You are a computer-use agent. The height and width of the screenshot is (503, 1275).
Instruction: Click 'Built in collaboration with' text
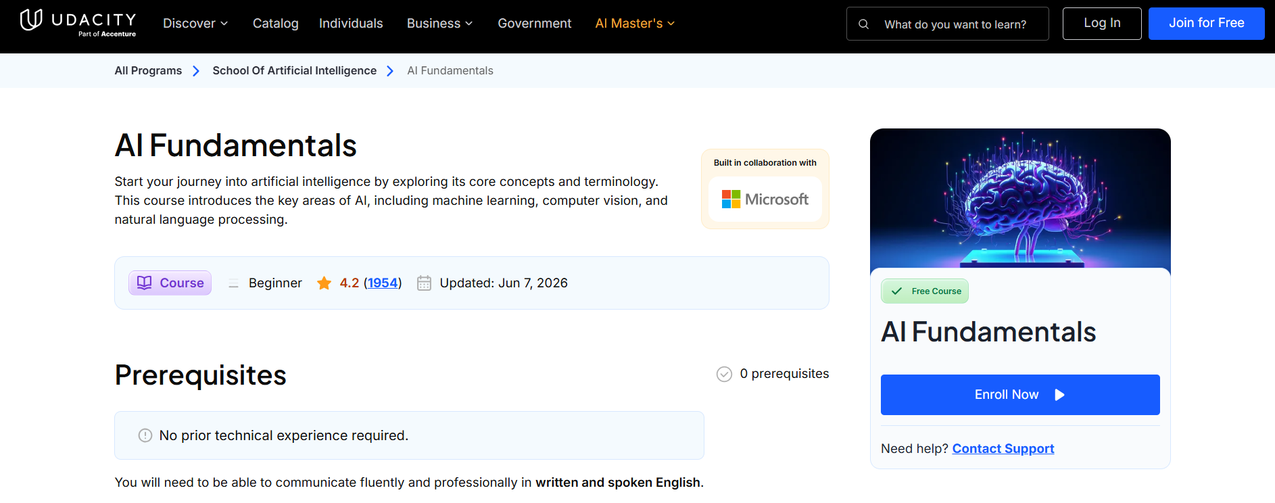coord(765,163)
